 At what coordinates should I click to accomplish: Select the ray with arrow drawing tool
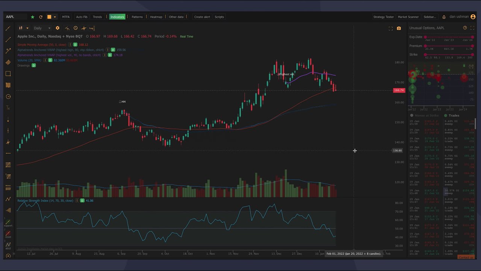coord(8,51)
